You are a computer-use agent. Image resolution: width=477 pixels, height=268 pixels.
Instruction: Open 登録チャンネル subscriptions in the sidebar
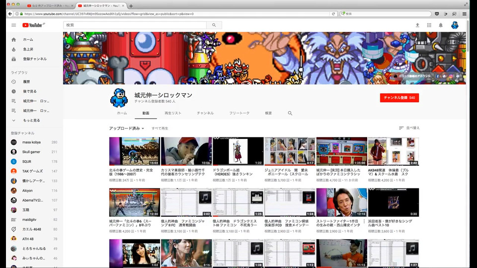click(34, 59)
